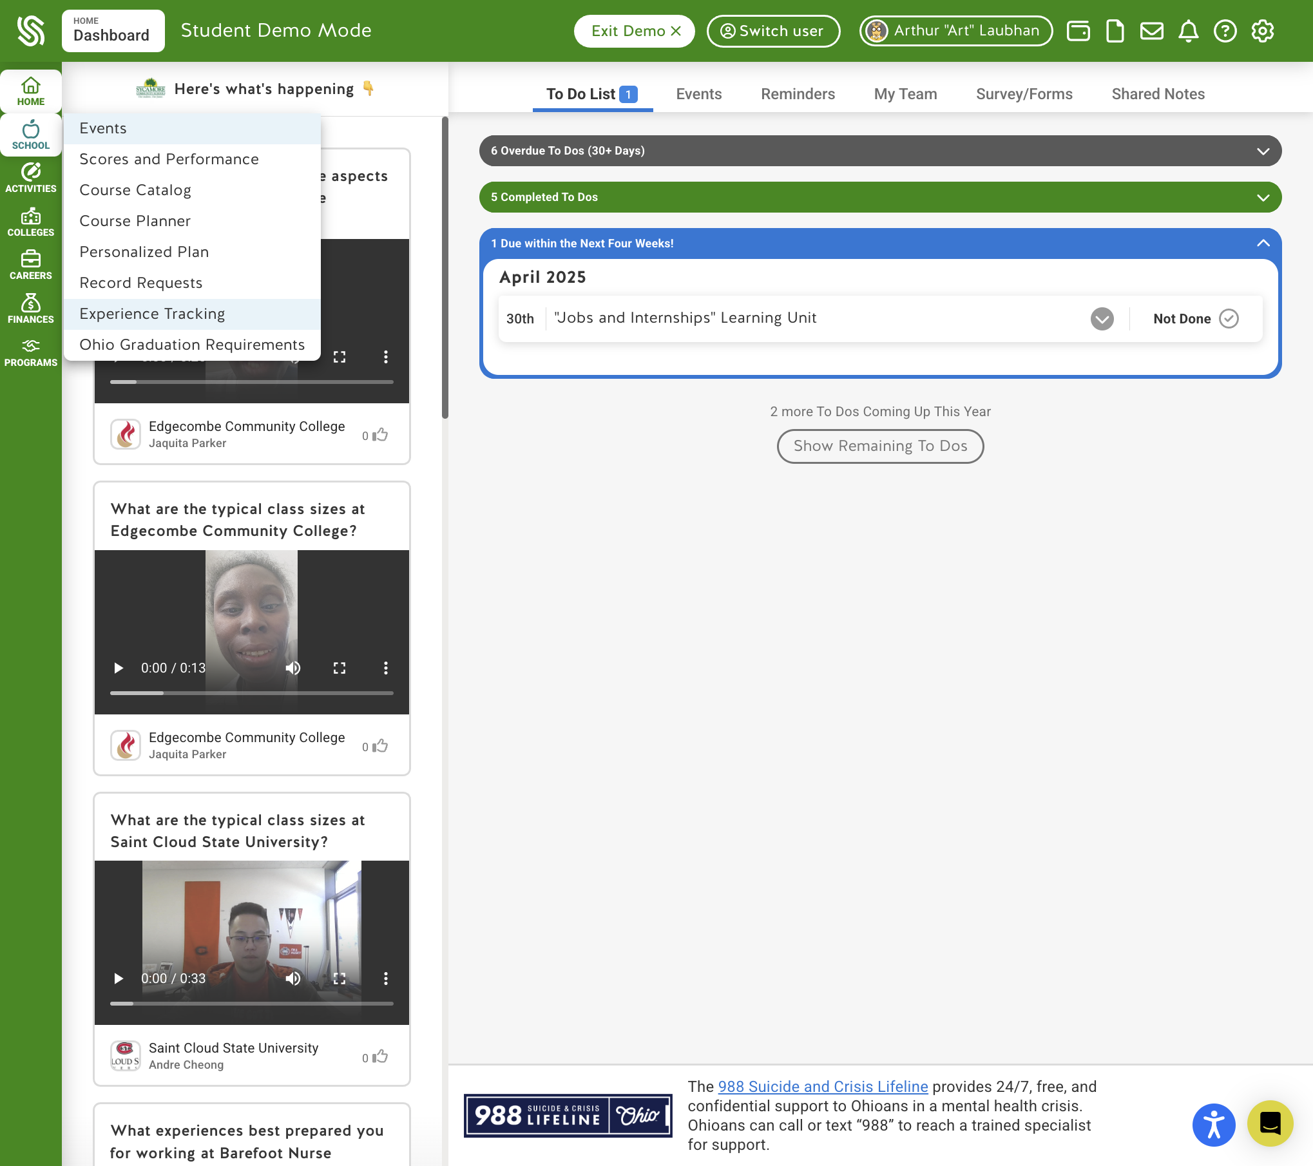1313x1166 pixels.
Task: Open the 988 Suicide and Crisis Lifeline link
Action: coord(823,1087)
